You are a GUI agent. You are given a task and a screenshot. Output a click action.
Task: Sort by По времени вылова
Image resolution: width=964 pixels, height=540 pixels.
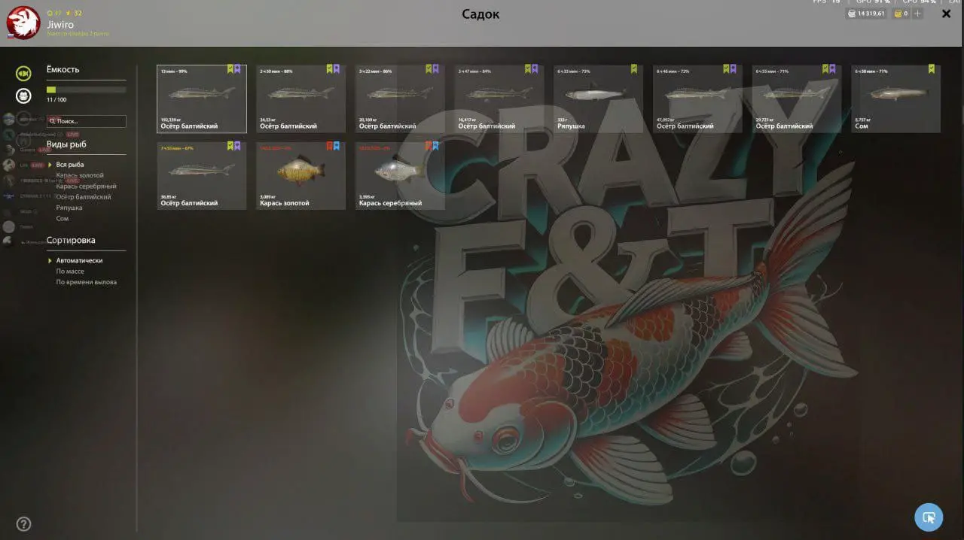(87, 282)
